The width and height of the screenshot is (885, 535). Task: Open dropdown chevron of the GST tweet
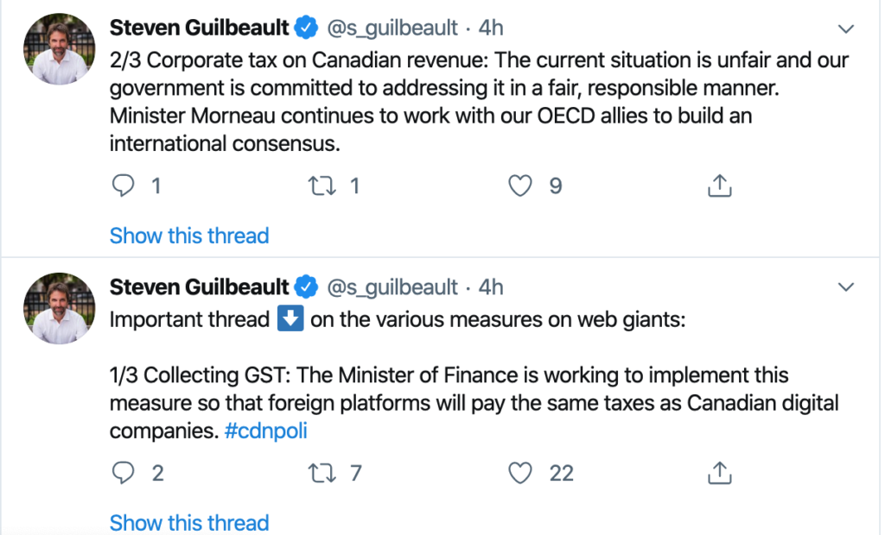pos(845,287)
